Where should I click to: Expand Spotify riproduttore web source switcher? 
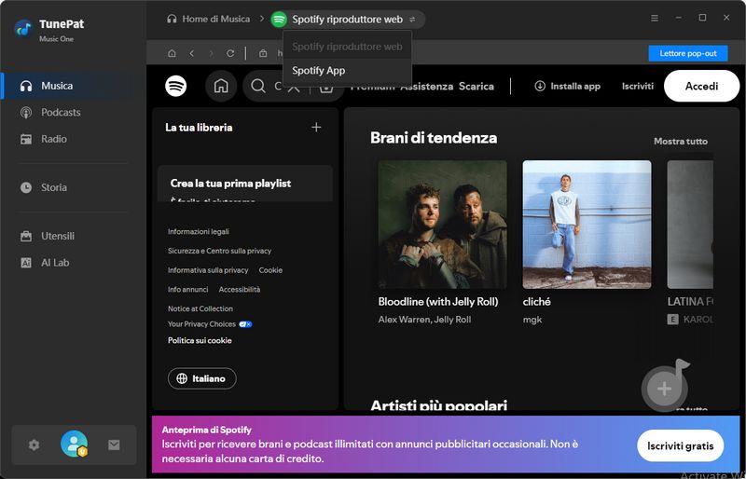click(x=347, y=20)
